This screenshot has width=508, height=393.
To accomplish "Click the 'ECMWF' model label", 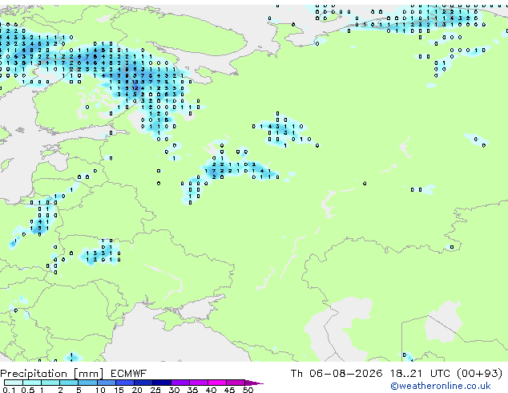I will tap(129, 374).
